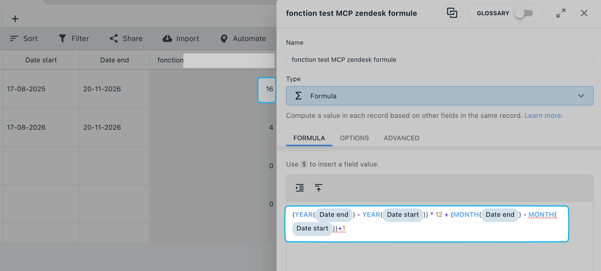Click the indent formula icon
601x271 pixels.
[x=300, y=188]
